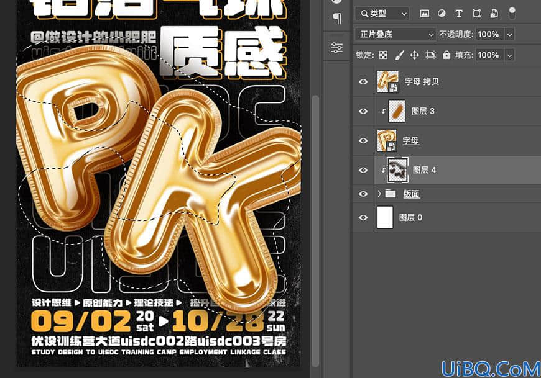The width and height of the screenshot is (541, 378).
Task: Click the fill 100% input field
Action: tap(489, 55)
